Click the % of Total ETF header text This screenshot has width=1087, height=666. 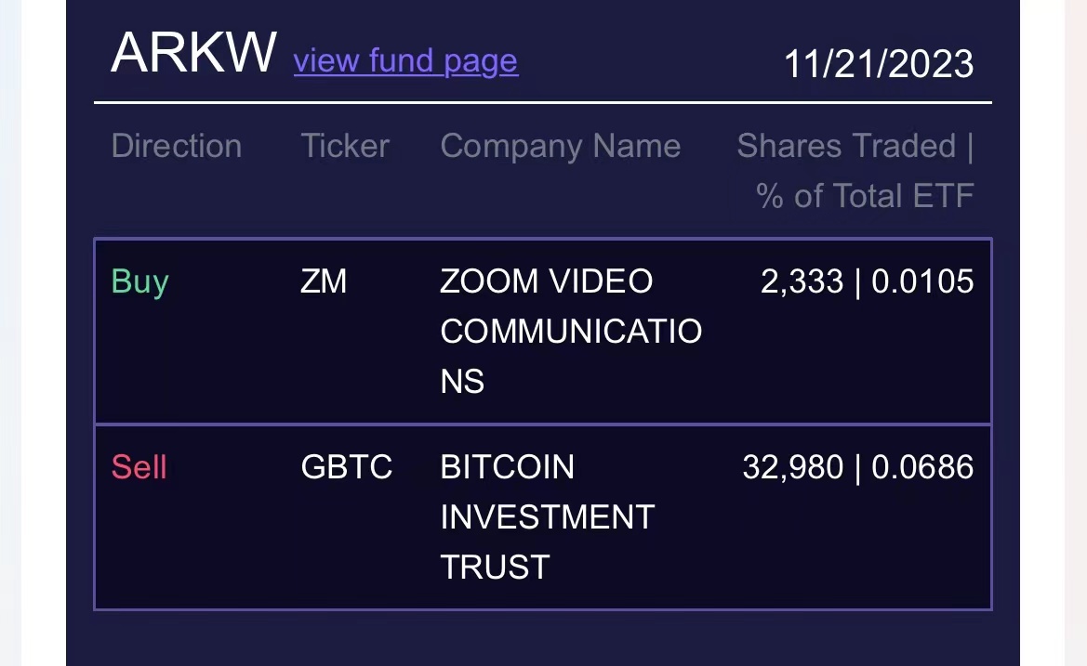[x=865, y=196]
